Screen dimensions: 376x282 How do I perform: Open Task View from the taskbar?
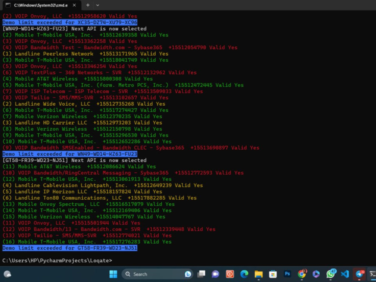201,274
